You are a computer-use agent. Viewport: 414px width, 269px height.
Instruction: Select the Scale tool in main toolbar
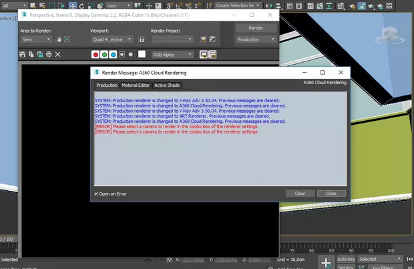(x=91, y=5)
